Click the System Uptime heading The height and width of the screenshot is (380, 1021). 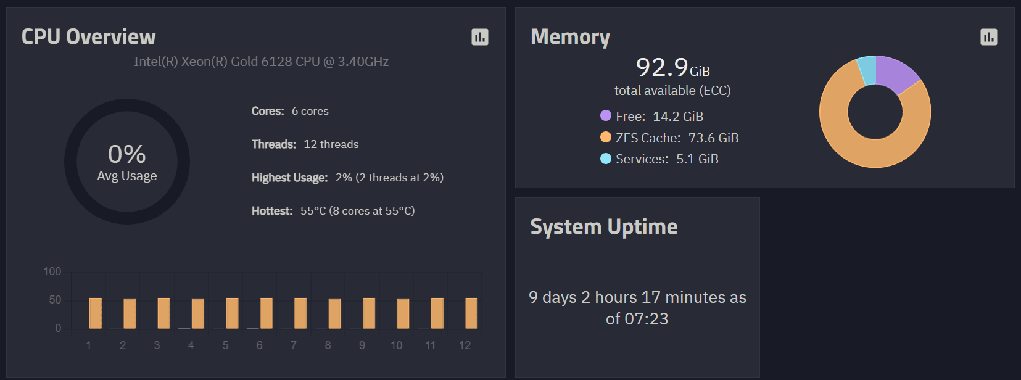point(604,227)
